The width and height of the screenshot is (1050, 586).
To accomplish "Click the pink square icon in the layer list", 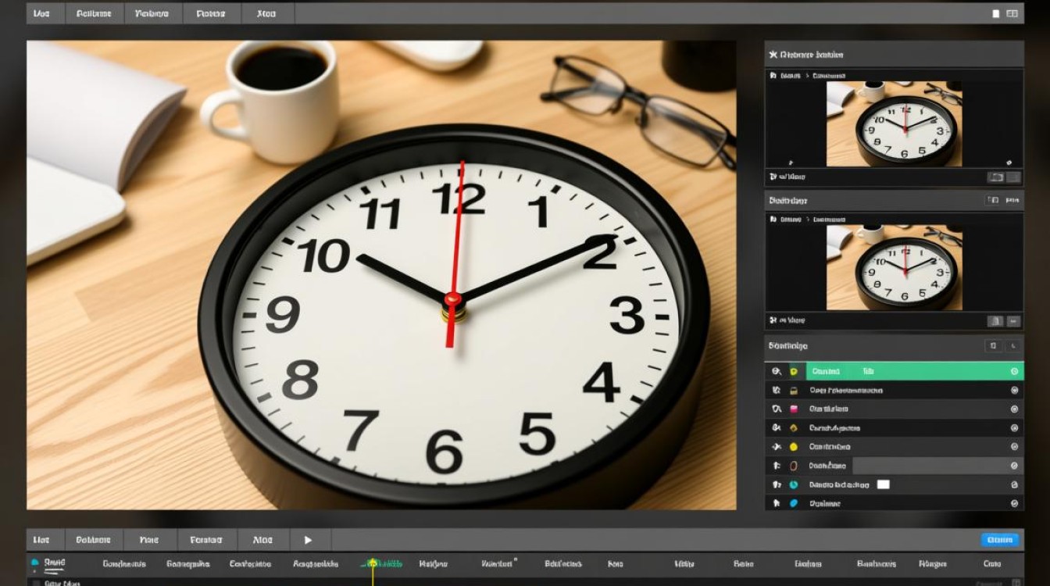I will pos(793,409).
